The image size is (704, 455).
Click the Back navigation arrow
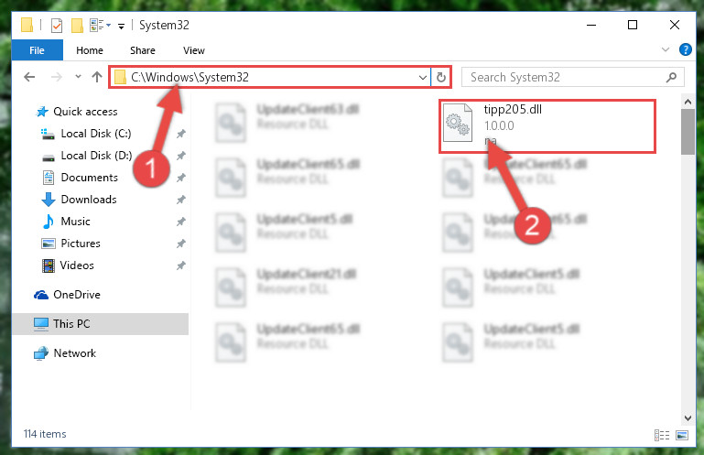coord(29,77)
